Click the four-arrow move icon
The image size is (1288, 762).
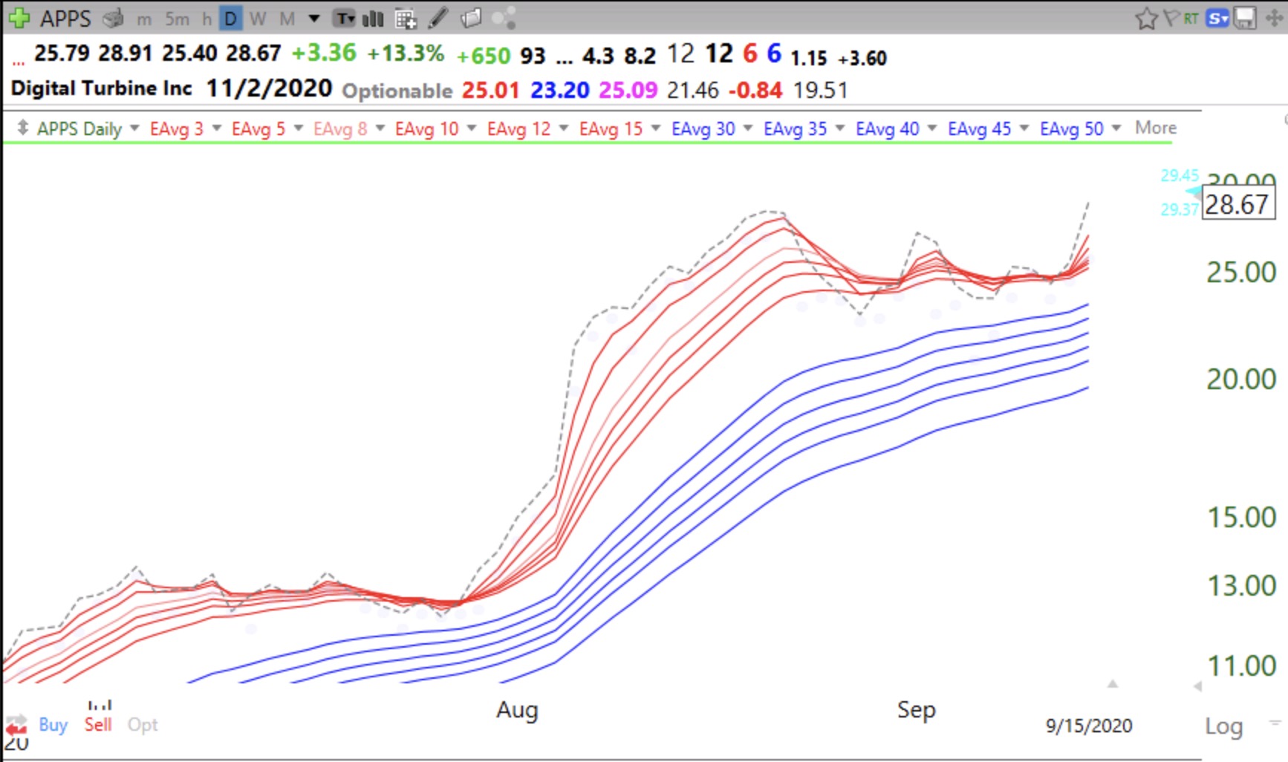1274,18
